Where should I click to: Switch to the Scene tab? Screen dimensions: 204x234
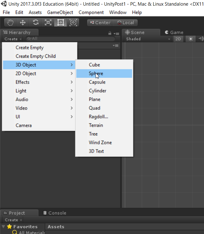point(141,32)
